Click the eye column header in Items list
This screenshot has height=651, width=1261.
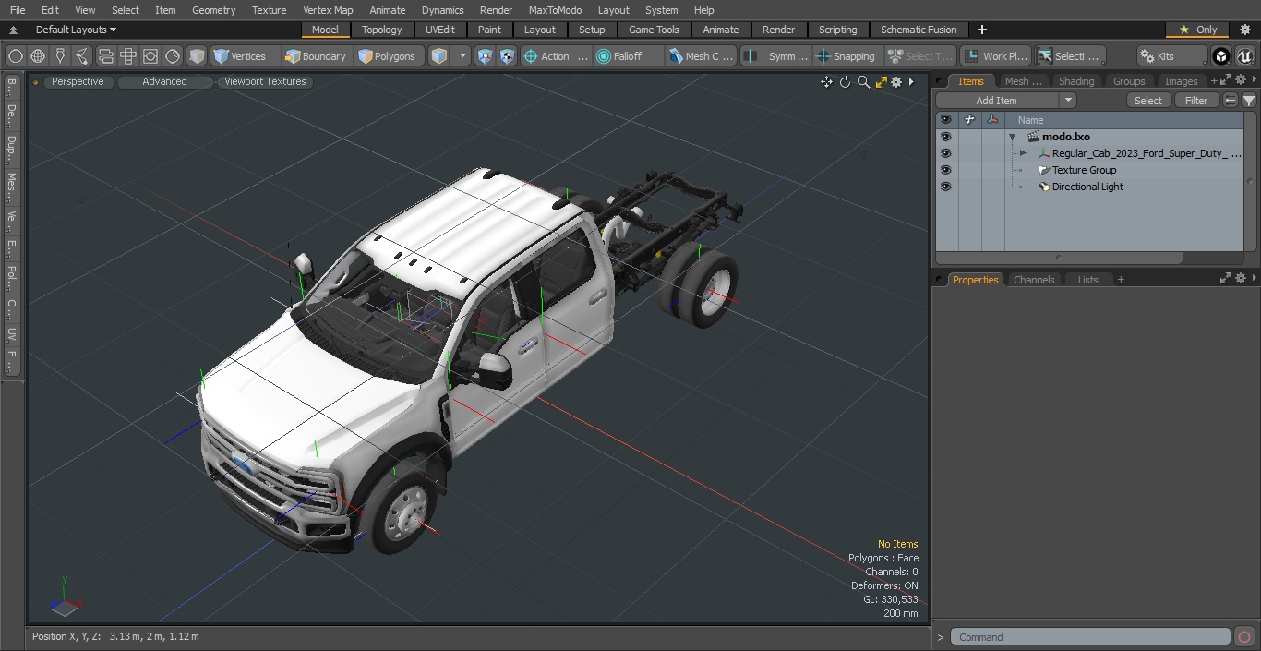point(945,120)
